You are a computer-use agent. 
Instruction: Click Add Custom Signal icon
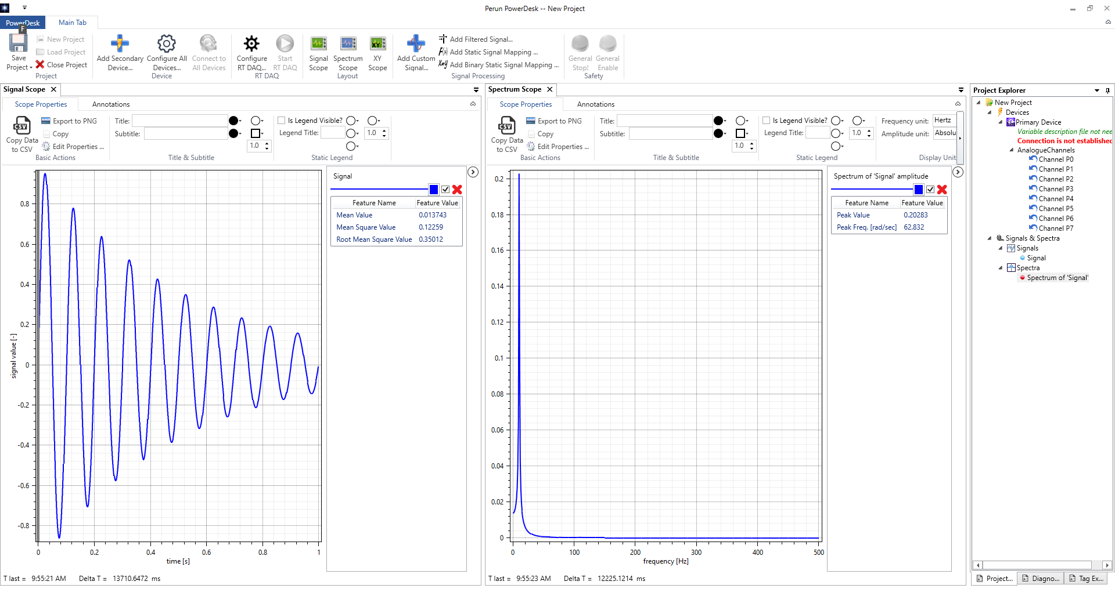pos(416,43)
